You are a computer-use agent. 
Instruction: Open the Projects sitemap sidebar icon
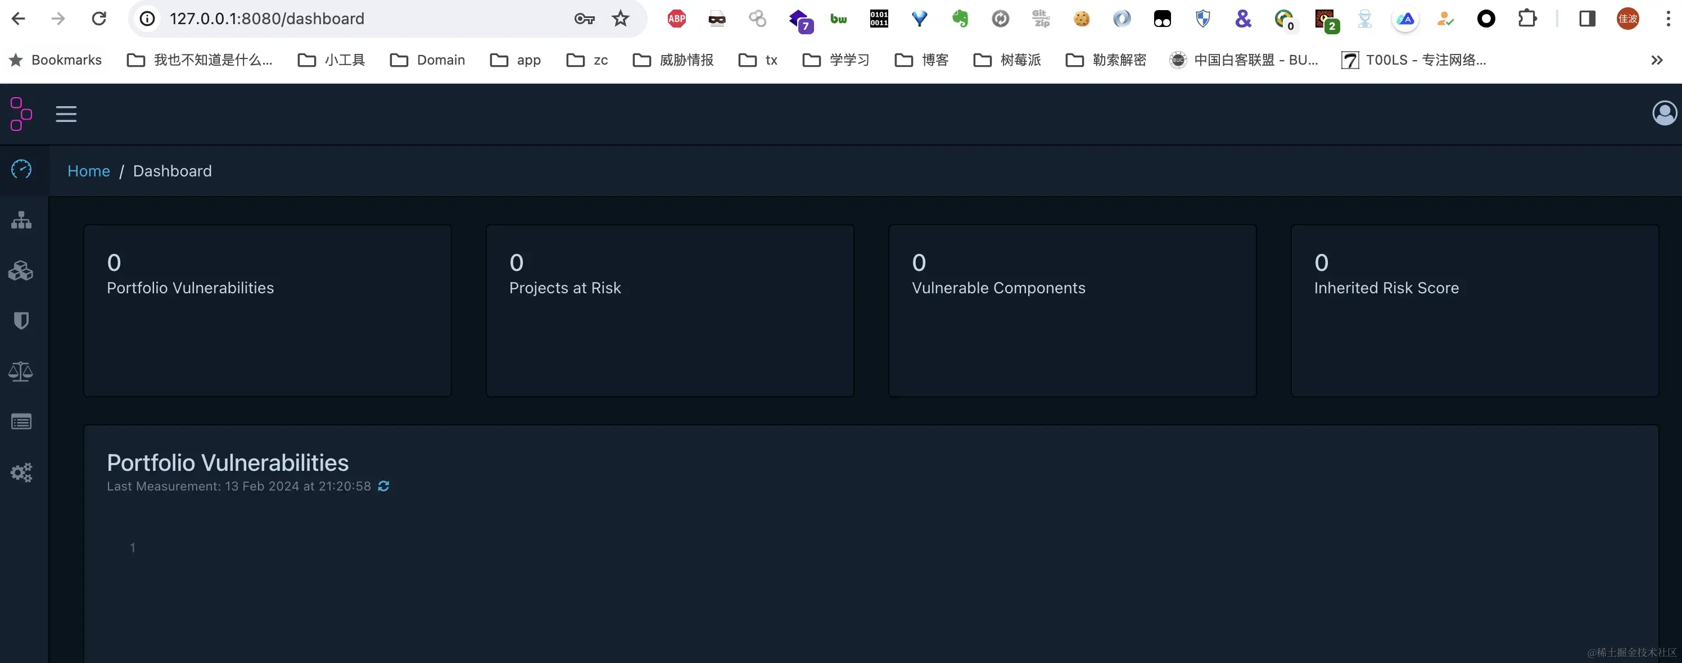21,220
